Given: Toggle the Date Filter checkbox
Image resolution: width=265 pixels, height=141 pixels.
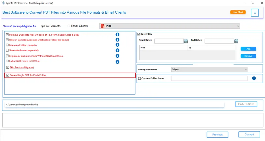Looking at the screenshot, I should pos(139,34).
